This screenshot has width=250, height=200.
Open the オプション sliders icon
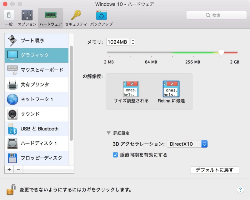[x=27, y=15]
